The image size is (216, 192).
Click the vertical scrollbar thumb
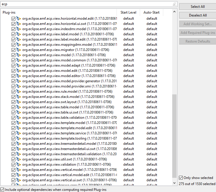(x=175, y=136)
